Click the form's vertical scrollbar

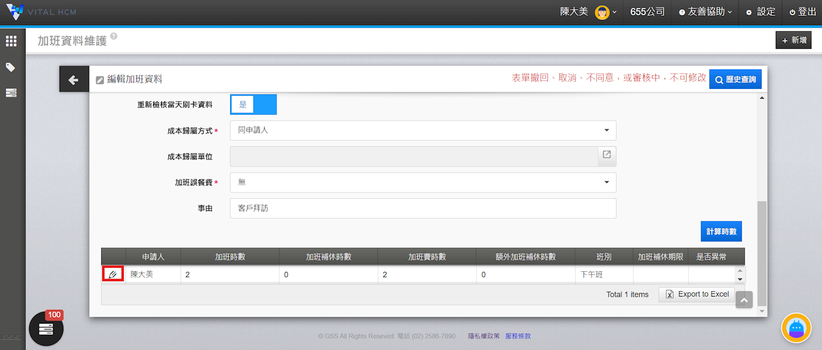[762, 252]
